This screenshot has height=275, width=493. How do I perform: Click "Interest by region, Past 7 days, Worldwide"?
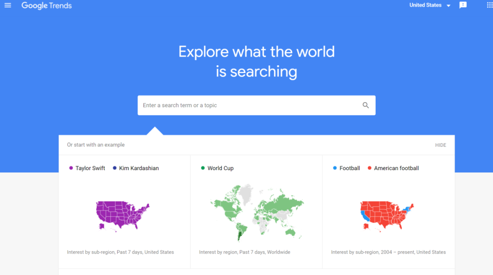point(245,252)
